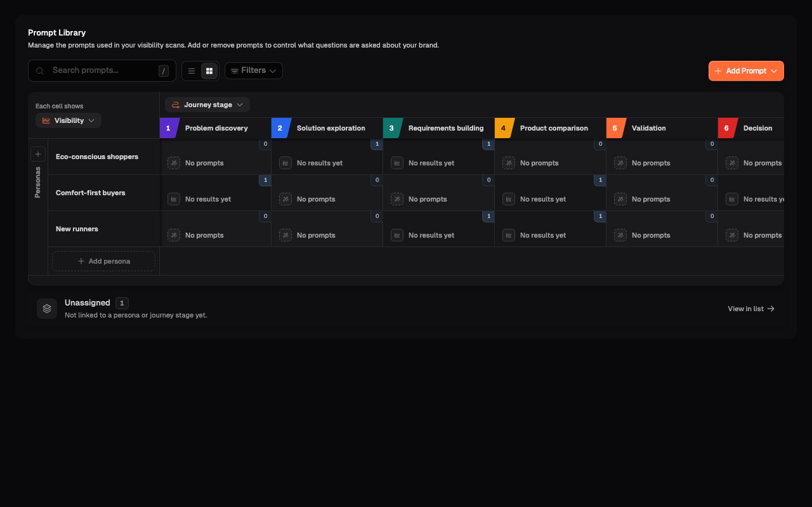Viewport: 812px width, 507px height.
Task: Click the Prompt Library heading
Action: pyautogui.click(x=56, y=32)
